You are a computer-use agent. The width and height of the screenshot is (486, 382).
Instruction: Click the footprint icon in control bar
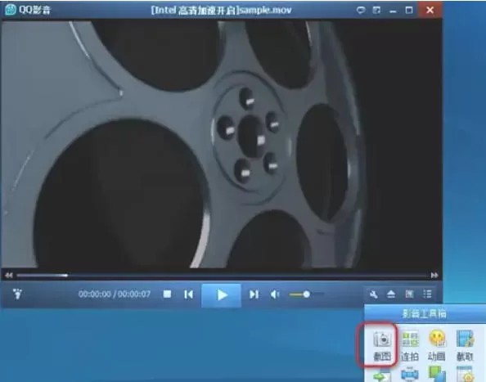(x=17, y=294)
